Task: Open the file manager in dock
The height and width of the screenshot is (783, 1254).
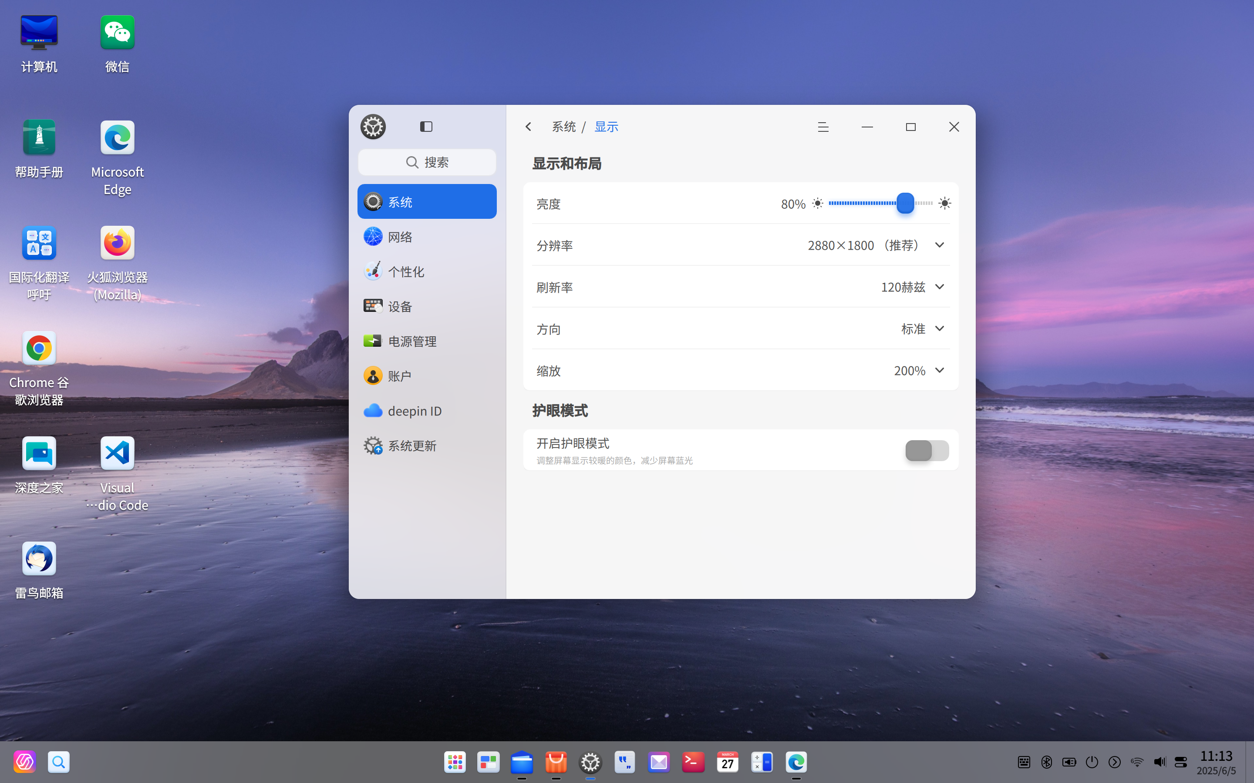Action: click(x=522, y=762)
